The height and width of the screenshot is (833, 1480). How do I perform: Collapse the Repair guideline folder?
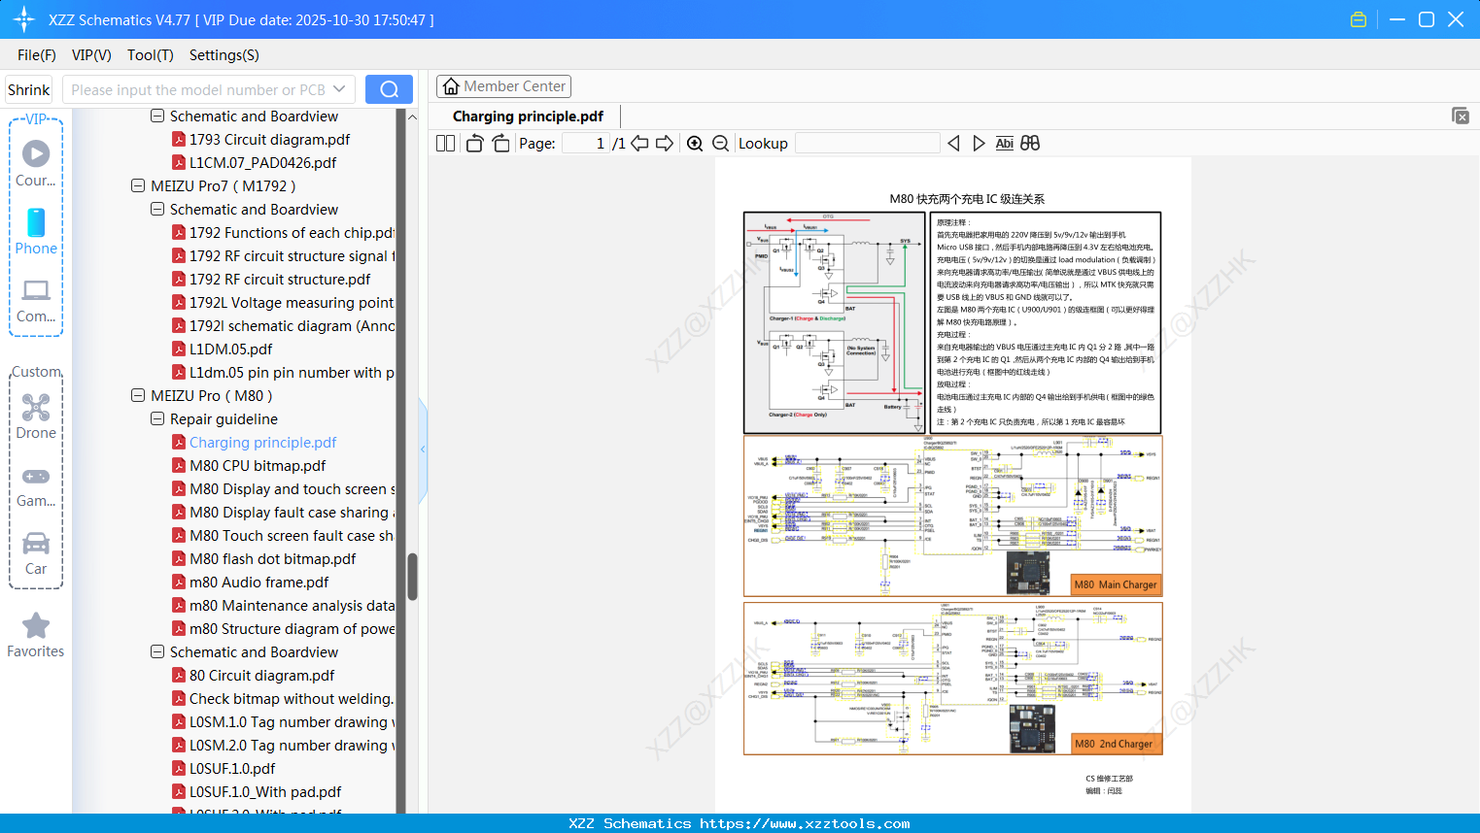(x=157, y=418)
